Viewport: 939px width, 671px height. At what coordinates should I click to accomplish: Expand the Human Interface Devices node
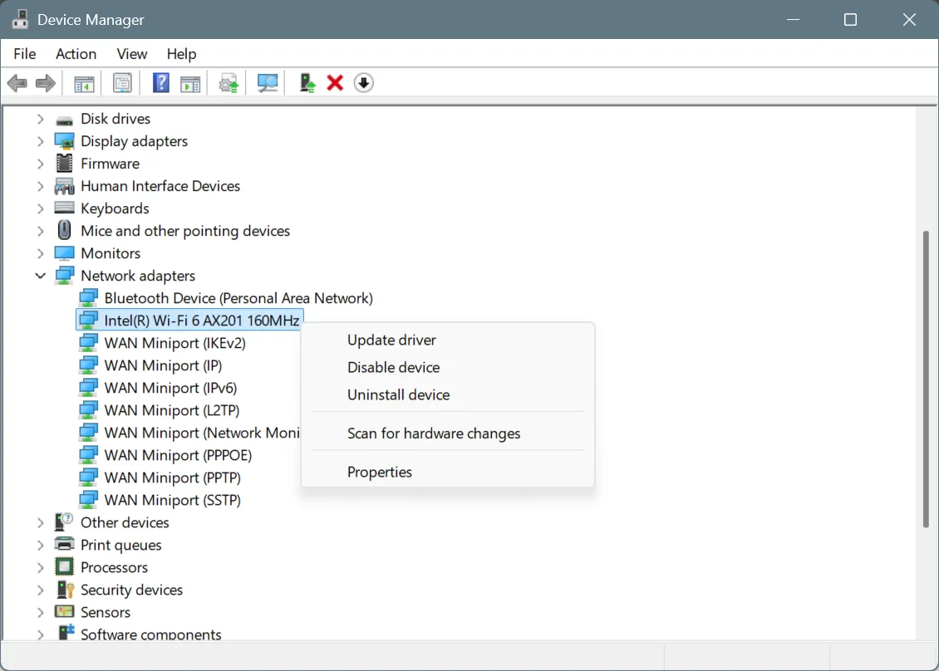click(40, 186)
